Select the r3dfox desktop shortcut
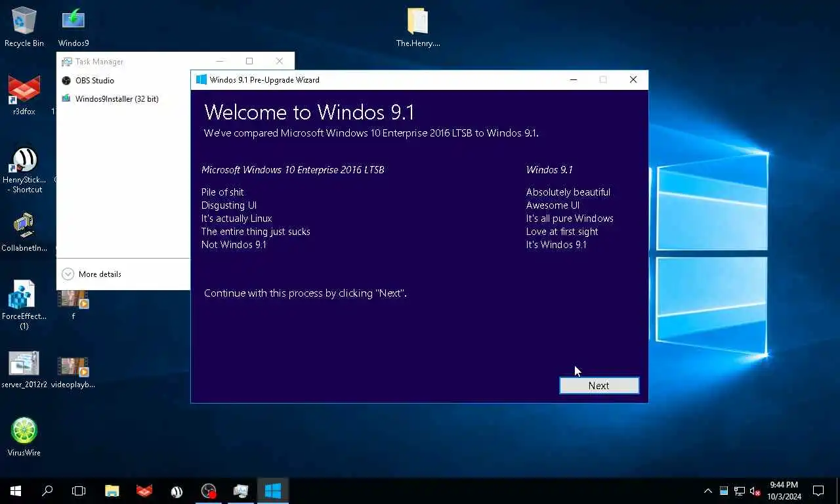 24,95
